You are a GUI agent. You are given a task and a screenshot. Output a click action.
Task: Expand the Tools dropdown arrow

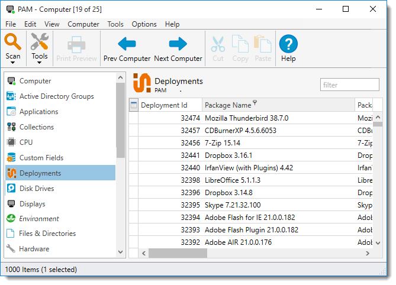[40, 63]
